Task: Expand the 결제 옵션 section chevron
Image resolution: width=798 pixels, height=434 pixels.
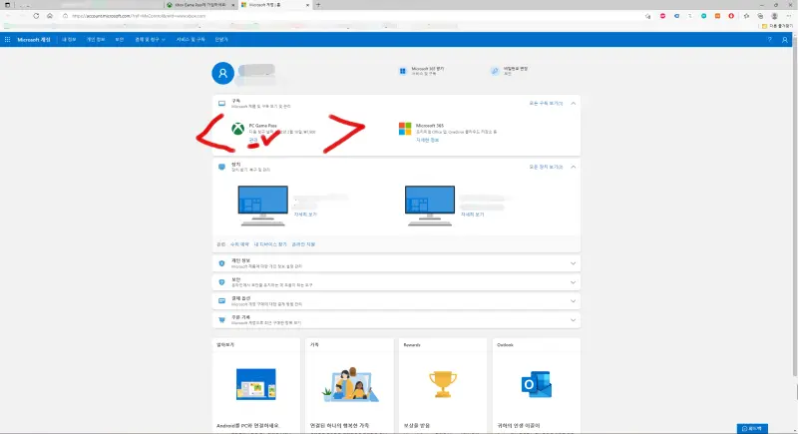Action: point(573,301)
